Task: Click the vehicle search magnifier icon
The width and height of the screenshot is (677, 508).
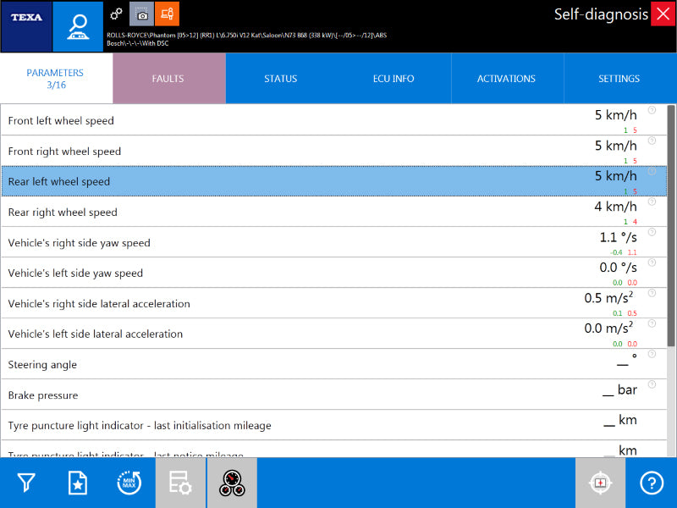Action: (x=77, y=25)
